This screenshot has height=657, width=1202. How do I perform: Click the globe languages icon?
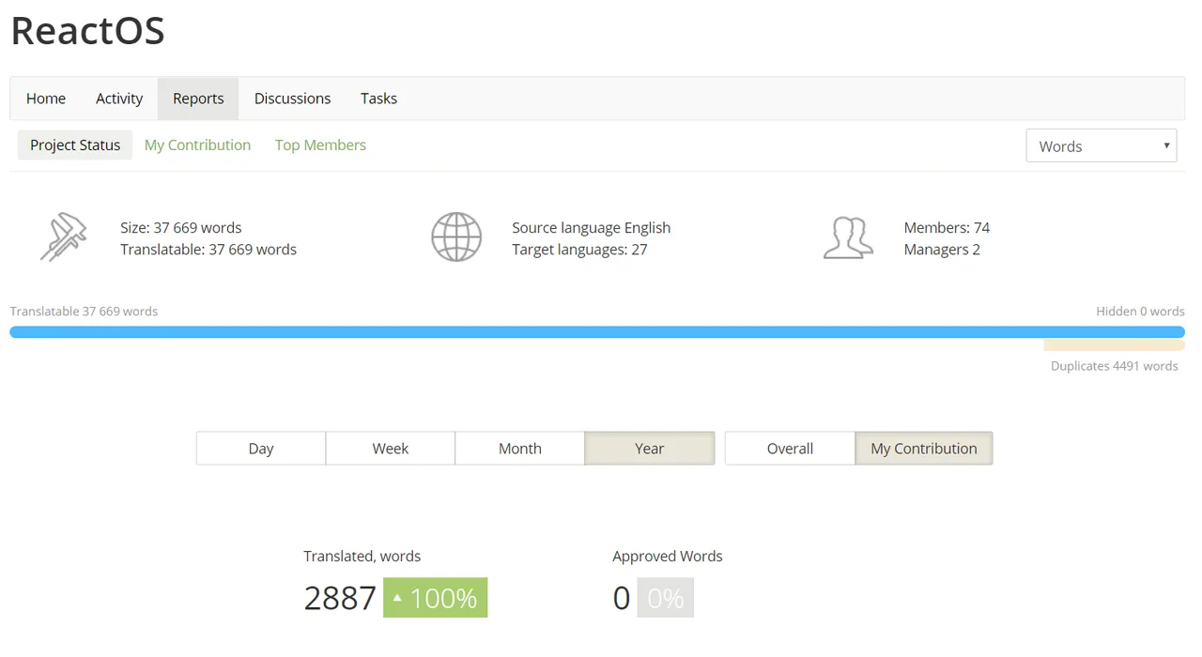point(456,237)
